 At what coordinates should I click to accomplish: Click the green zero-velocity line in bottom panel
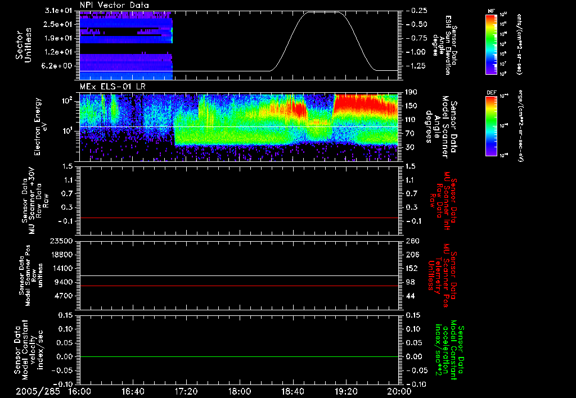tap(239, 356)
